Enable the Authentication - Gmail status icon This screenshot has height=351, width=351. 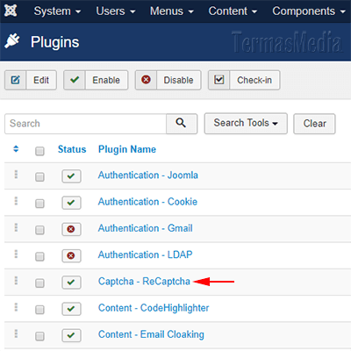point(71,229)
